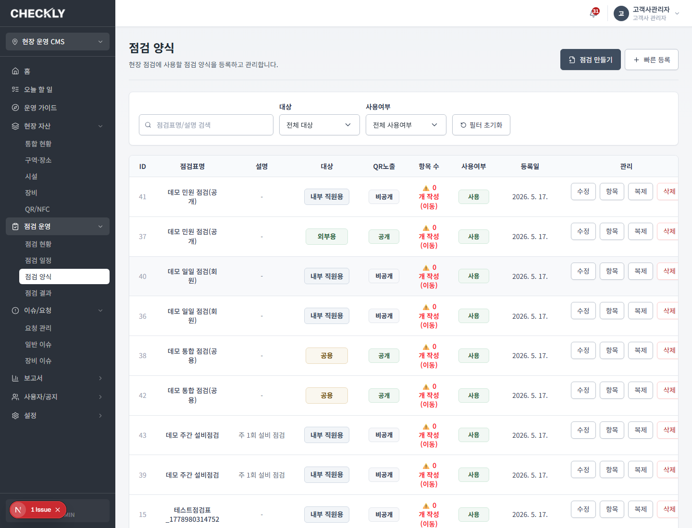Go to 구역·장소 in sidebar
This screenshot has height=528, width=692.
pyautogui.click(x=64, y=160)
